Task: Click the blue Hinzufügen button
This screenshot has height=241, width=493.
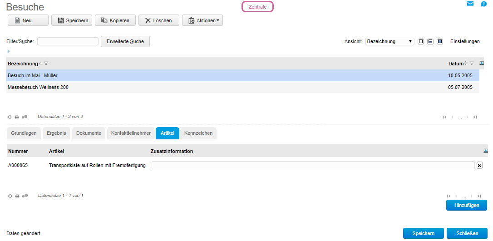Action: 467,205
